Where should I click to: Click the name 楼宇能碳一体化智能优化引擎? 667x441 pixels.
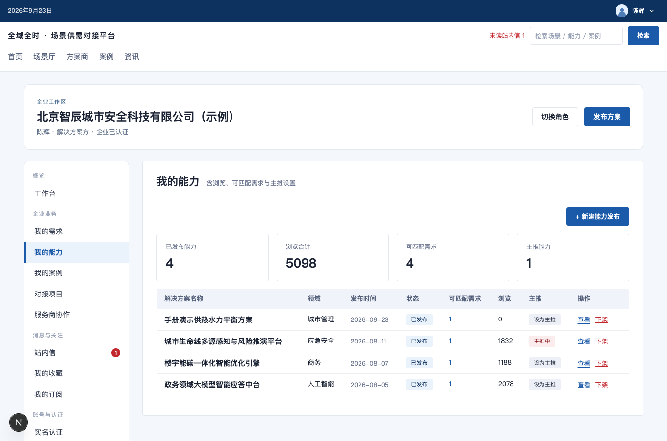pyautogui.click(x=212, y=363)
